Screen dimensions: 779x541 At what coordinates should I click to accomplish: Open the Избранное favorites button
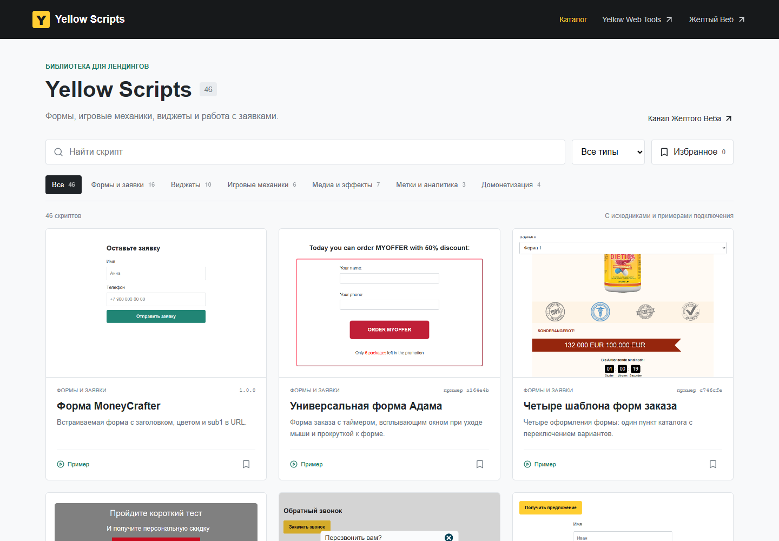[692, 152]
